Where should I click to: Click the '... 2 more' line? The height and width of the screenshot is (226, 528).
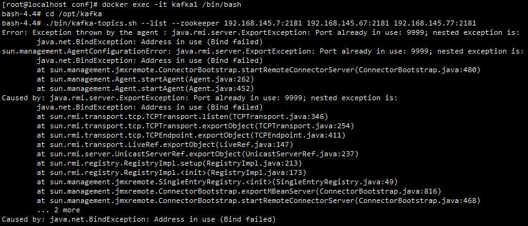tap(58, 210)
